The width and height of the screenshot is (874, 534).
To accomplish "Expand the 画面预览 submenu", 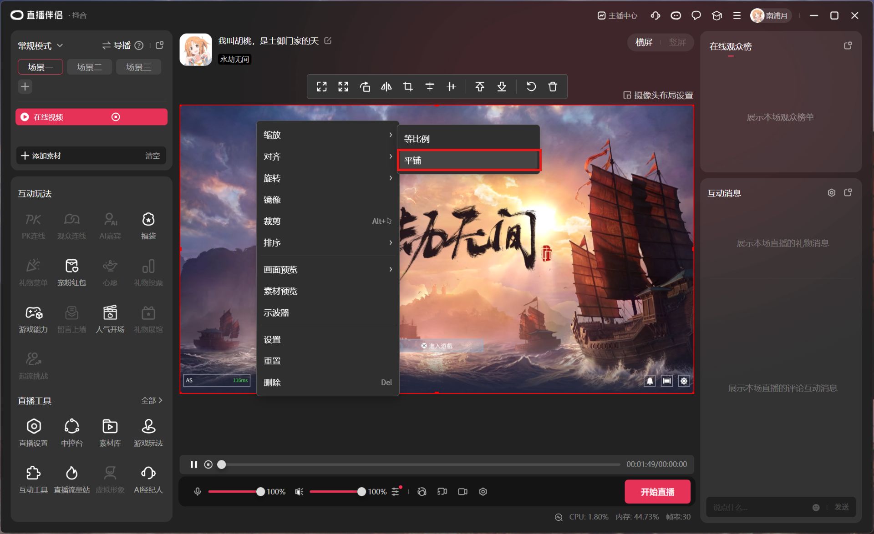I will (x=328, y=269).
